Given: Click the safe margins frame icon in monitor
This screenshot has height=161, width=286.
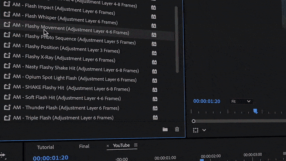Looking at the screenshot, I should click(196, 130).
